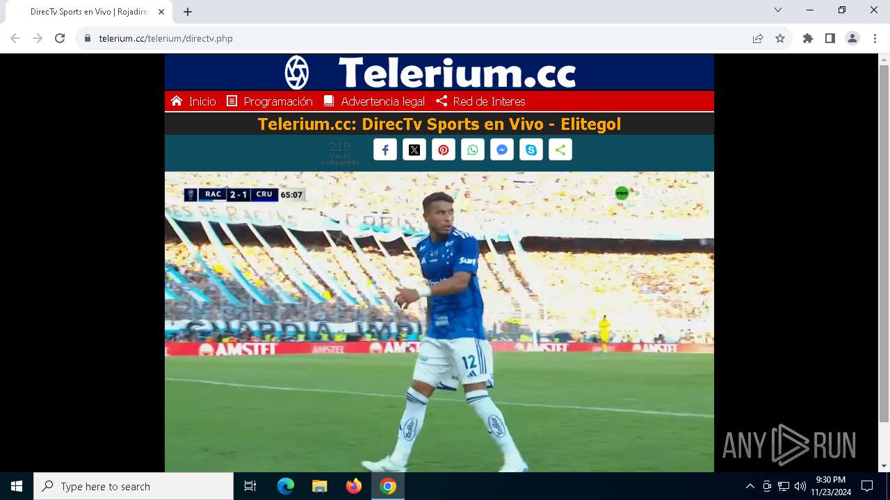Open the notification center

click(867, 486)
